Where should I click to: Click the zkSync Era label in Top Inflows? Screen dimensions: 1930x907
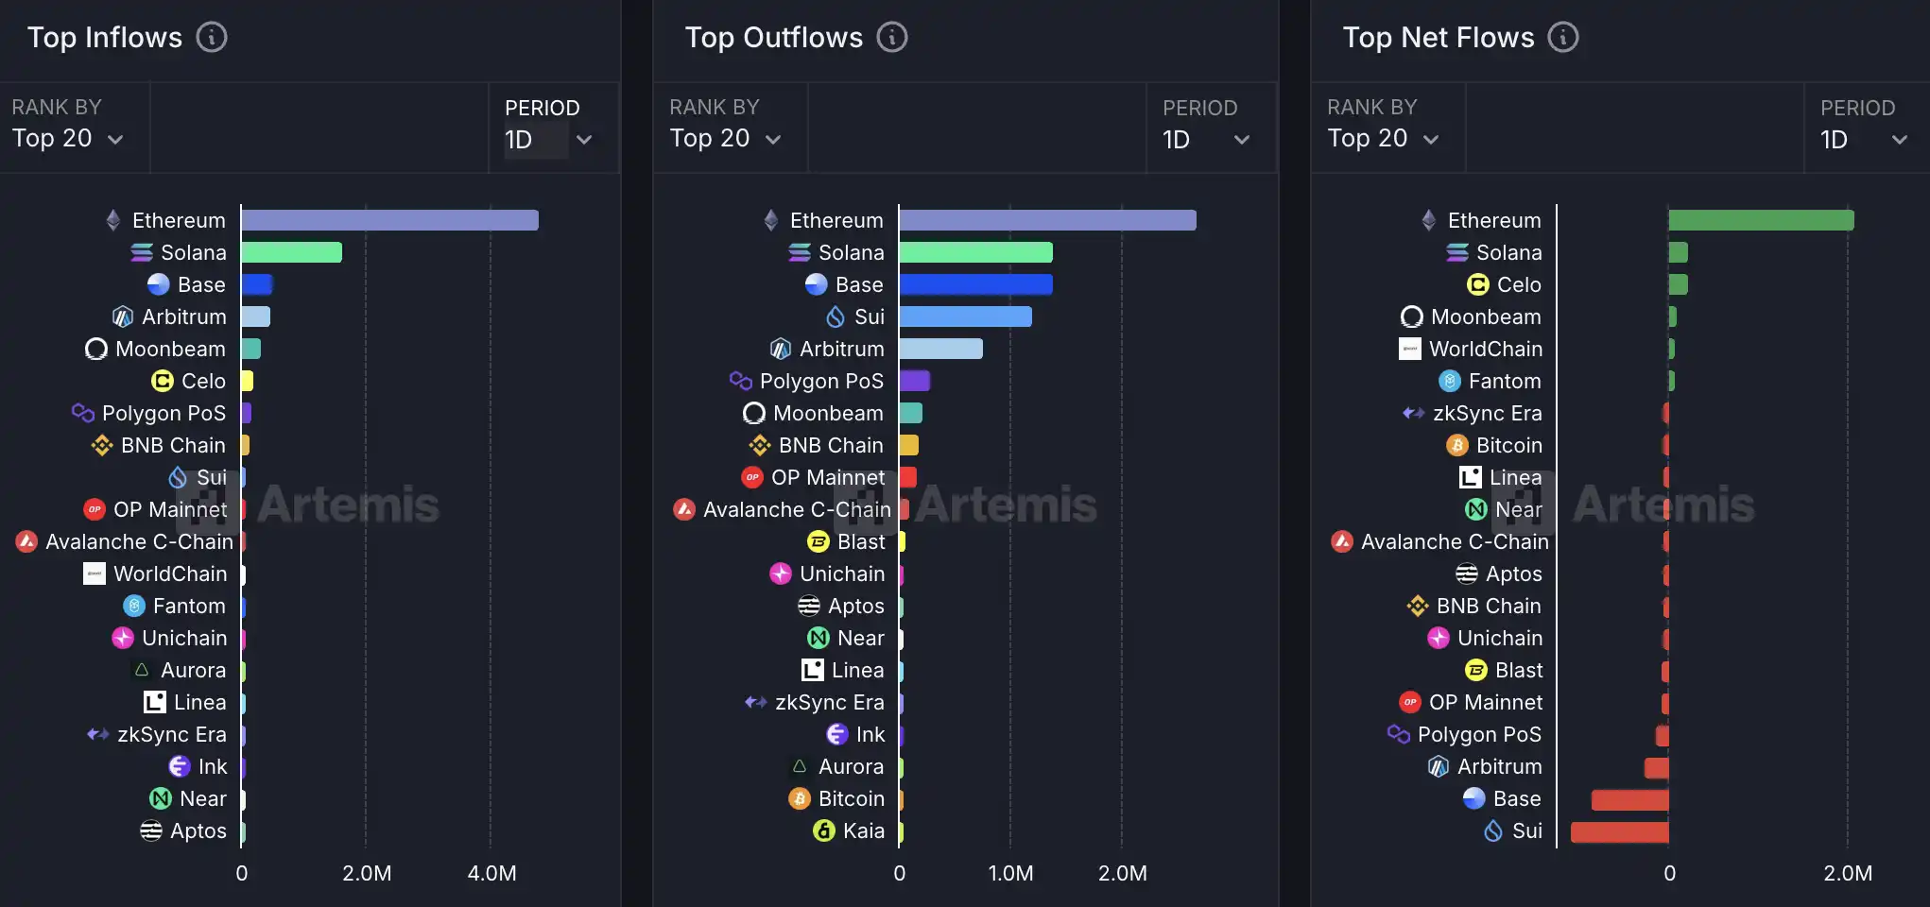tap(172, 734)
